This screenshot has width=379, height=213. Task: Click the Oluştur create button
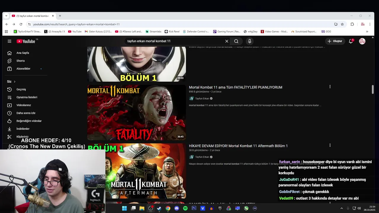[335, 41]
